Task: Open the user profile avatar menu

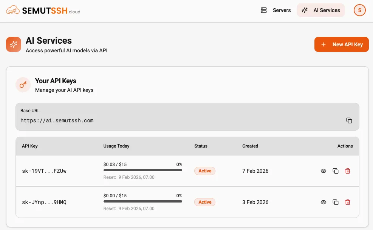Action: (x=359, y=10)
